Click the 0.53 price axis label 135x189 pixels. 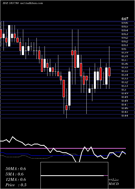click(x=125, y=79)
